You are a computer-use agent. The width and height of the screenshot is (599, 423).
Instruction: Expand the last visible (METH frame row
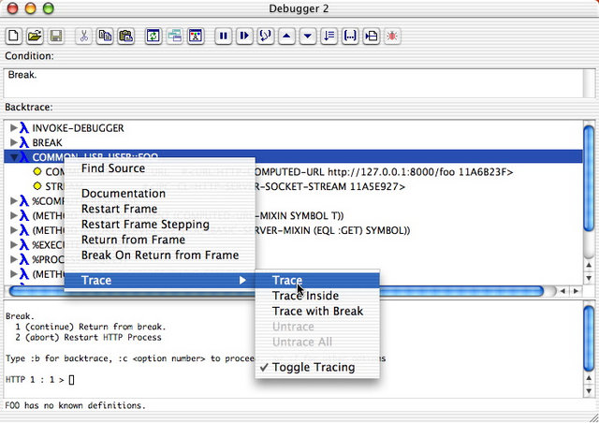pyautogui.click(x=14, y=274)
